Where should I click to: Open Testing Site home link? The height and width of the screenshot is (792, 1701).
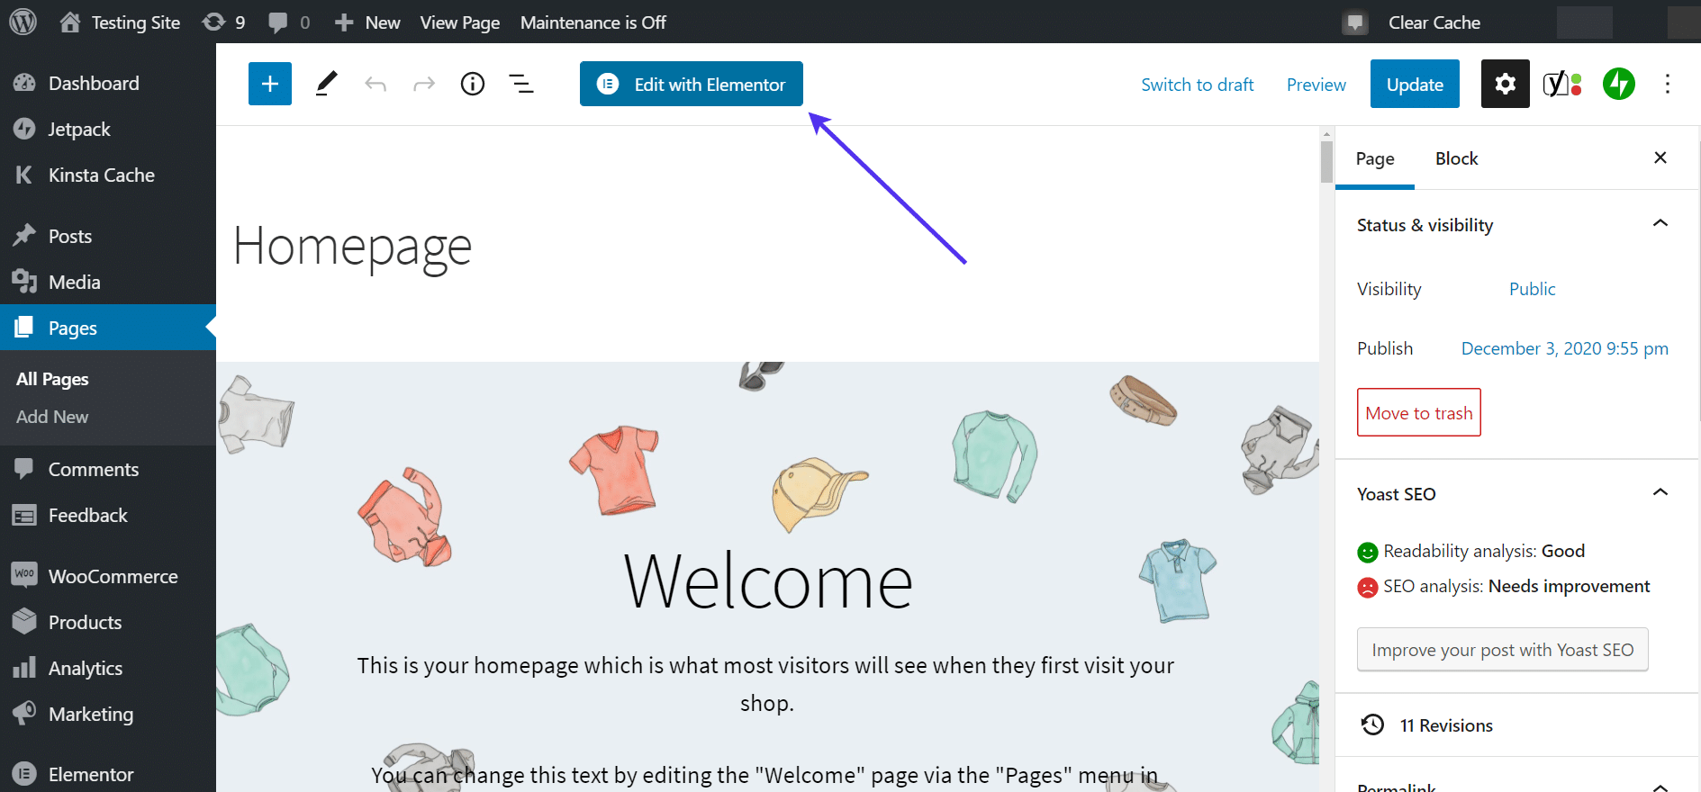120,22
